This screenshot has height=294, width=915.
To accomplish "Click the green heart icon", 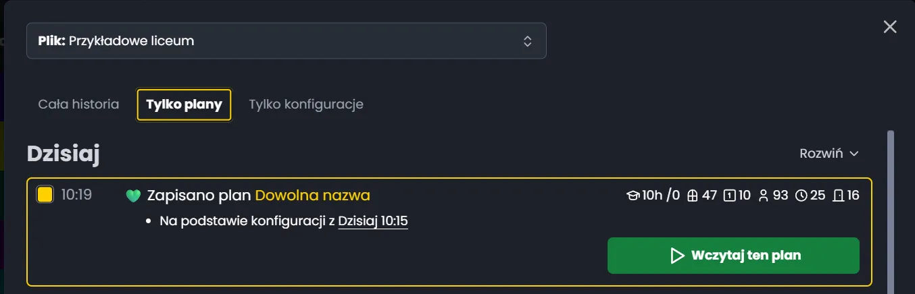I will click(133, 196).
